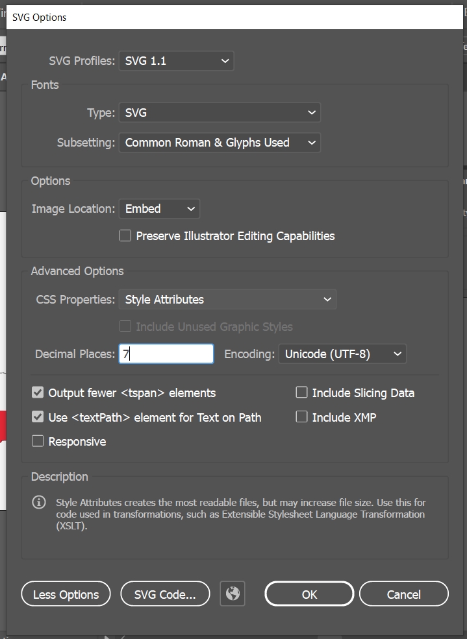Dismiss the dialog with Cancel
The image size is (467, 639).
pyautogui.click(x=403, y=593)
